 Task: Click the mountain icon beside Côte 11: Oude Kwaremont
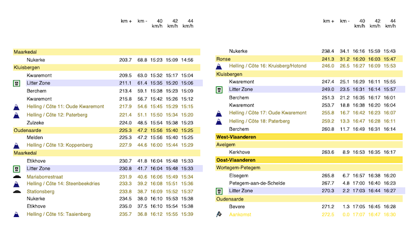click(x=17, y=107)
